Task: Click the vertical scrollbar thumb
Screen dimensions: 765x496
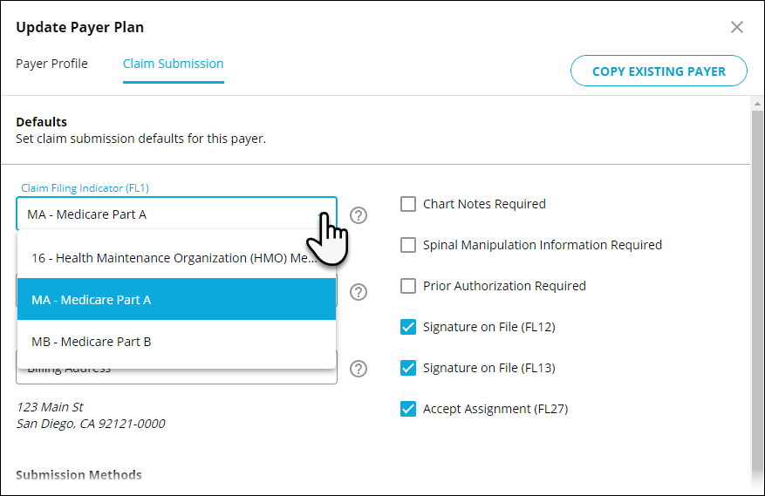Action: click(757, 293)
